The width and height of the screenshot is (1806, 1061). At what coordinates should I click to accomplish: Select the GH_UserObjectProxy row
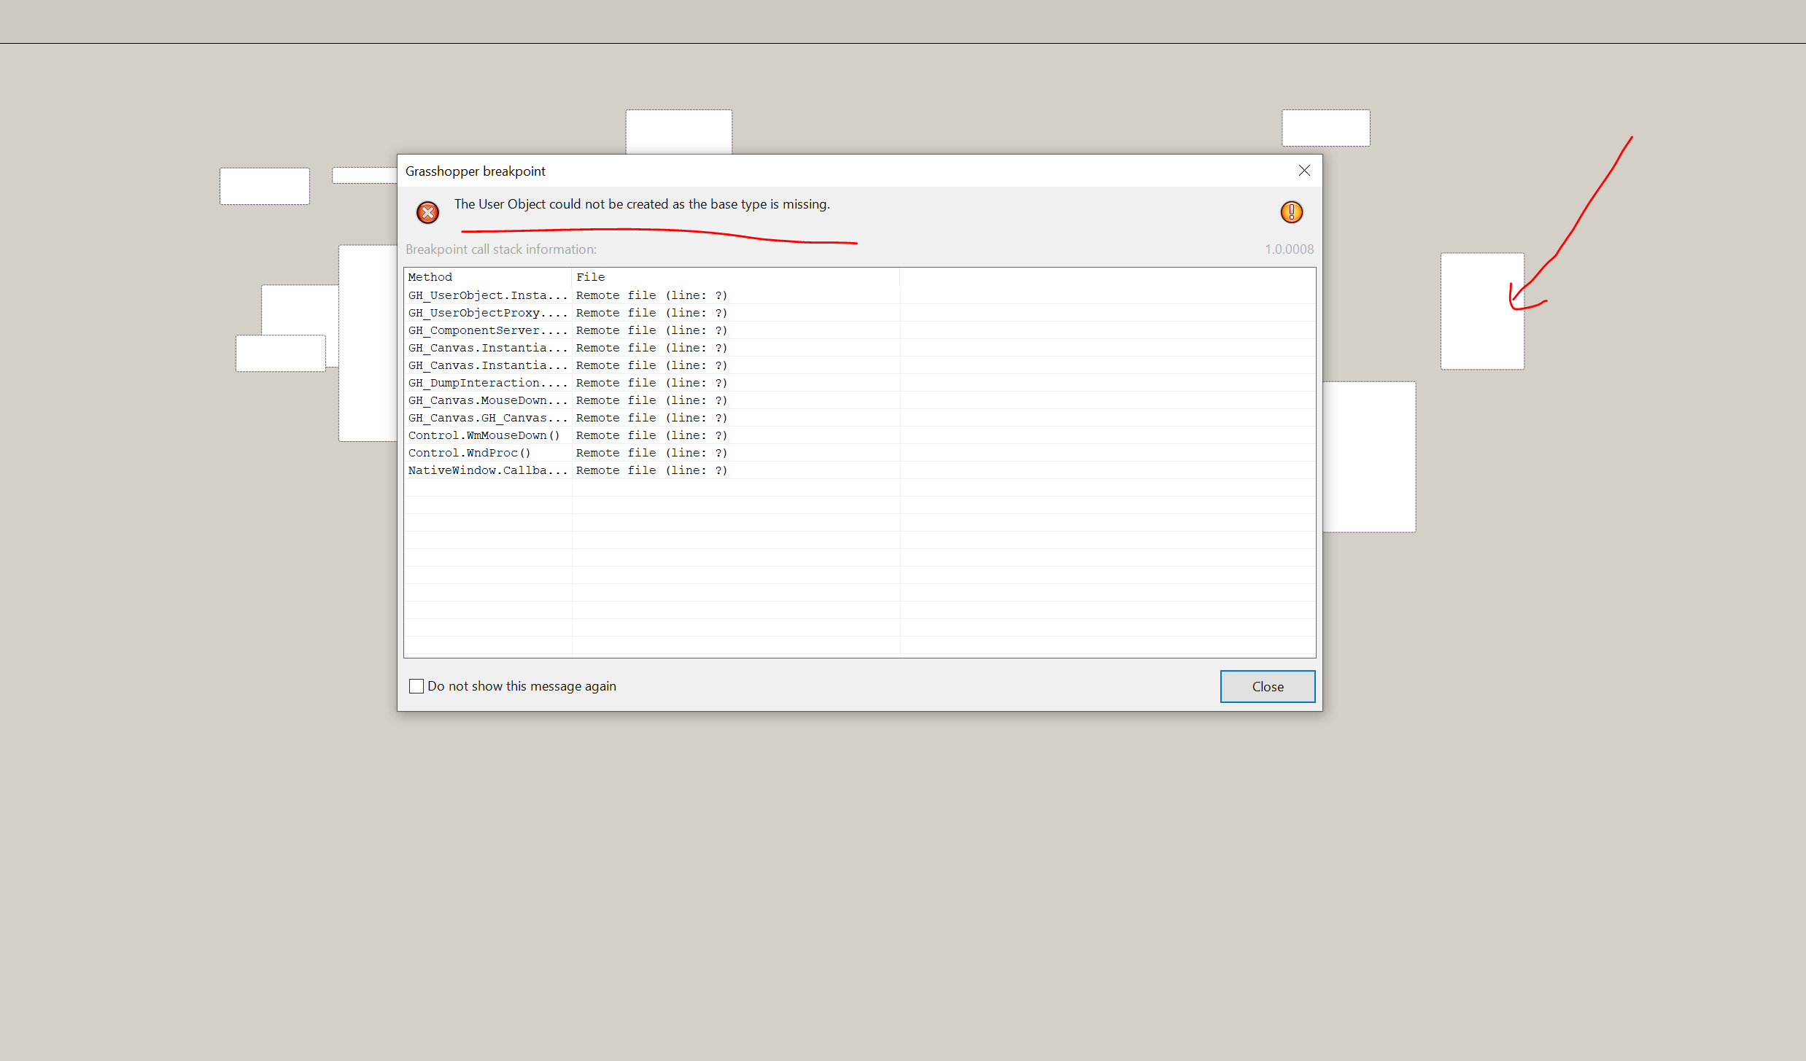[x=859, y=313]
